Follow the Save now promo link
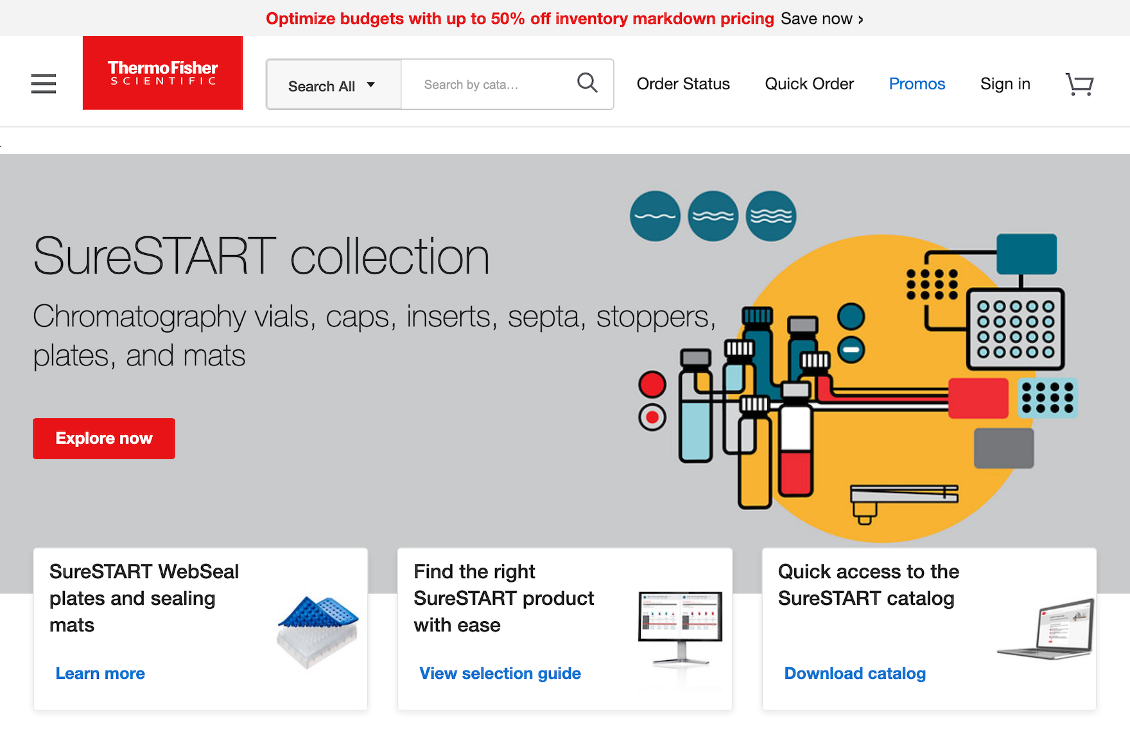The width and height of the screenshot is (1130, 736). tap(822, 19)
